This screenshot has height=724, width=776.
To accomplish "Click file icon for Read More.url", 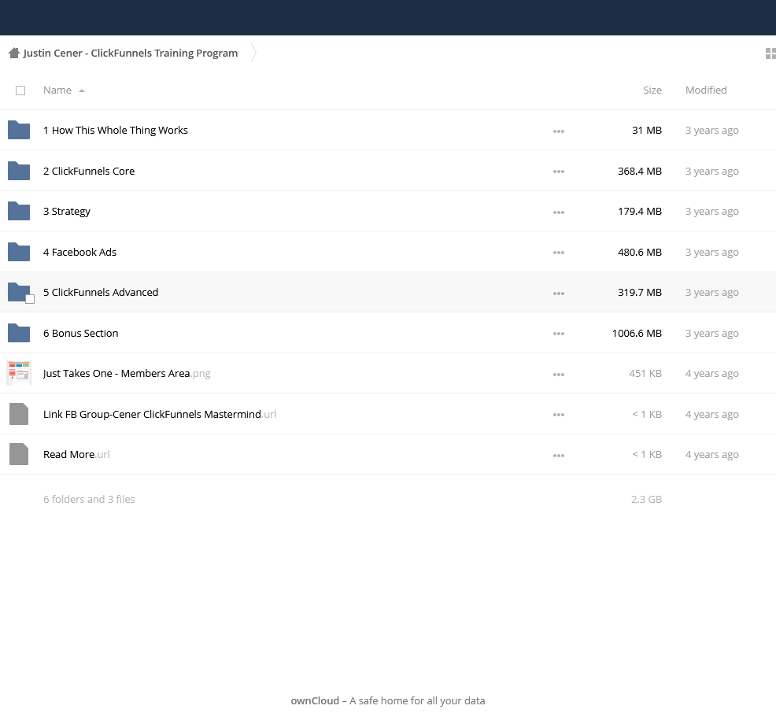I will coord(19,454).
